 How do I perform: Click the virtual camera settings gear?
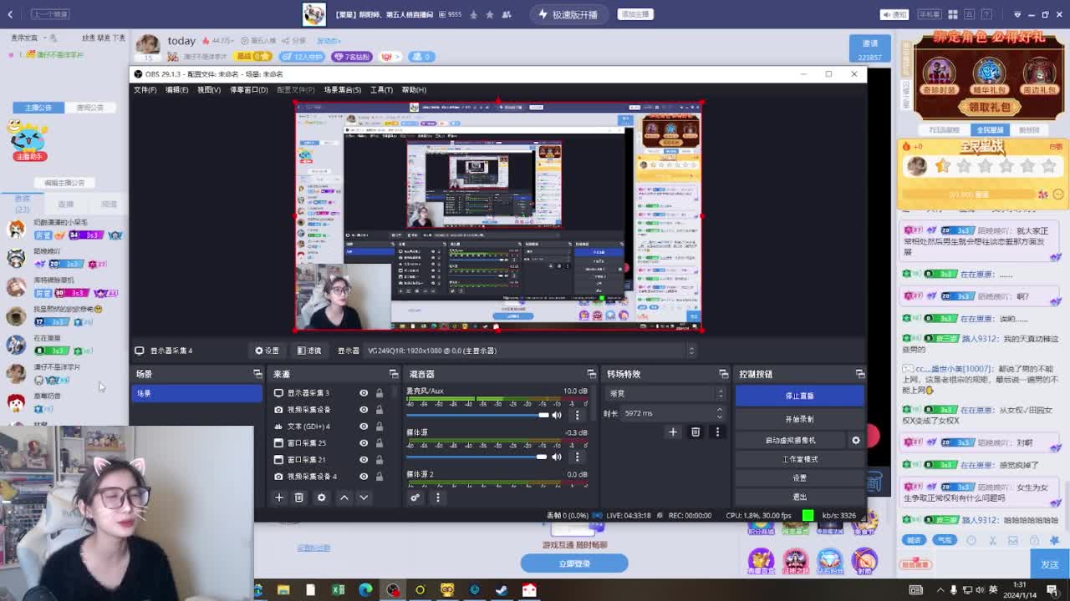point(855,441)
